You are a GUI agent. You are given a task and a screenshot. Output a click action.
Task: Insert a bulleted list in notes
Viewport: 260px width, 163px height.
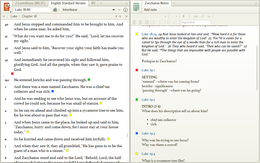click(155, 22)
